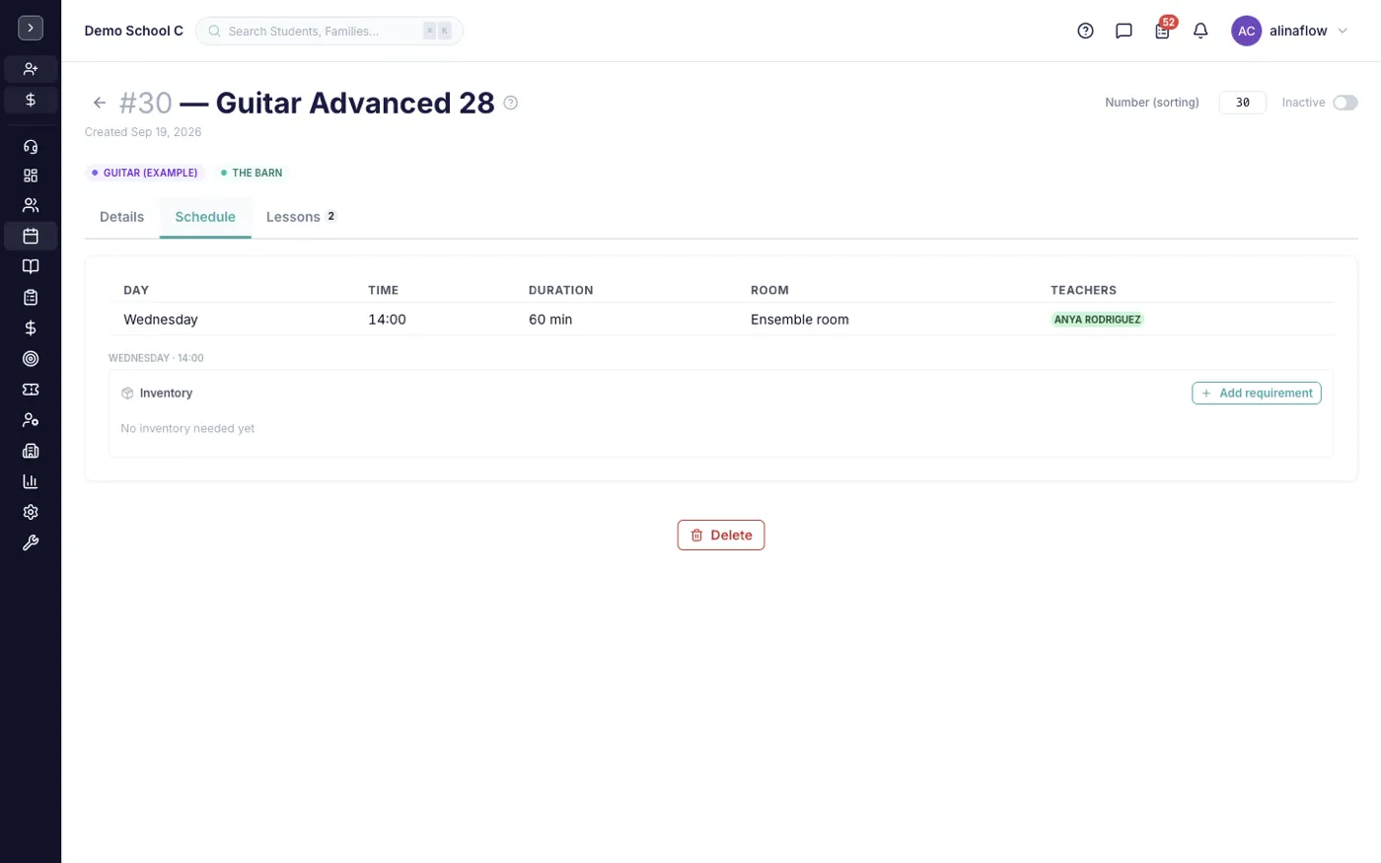Click the GUITAR (EXAMPLE) tag

click(x=145, y=173)
